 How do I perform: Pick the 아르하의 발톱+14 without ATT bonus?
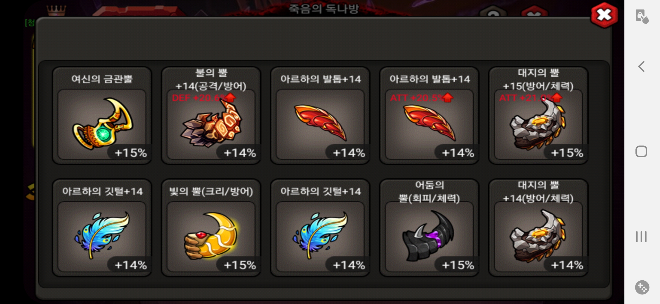click(320, 115)
